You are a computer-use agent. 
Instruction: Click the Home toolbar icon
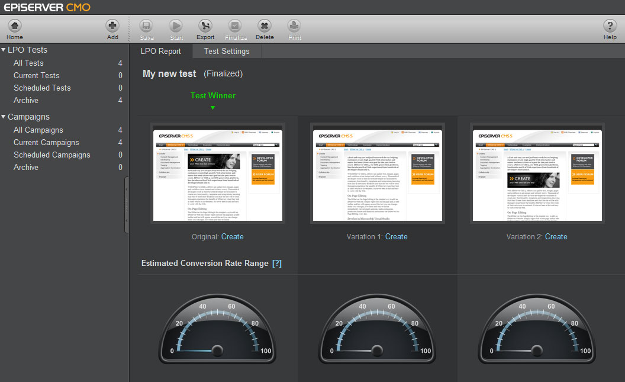pyautogui.click(x=15, y=27)
